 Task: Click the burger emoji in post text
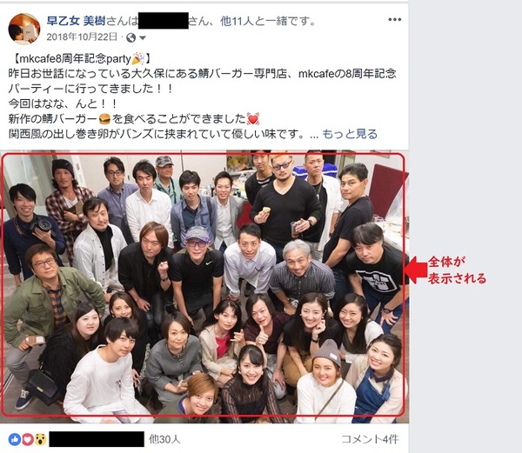click(105, 118)
